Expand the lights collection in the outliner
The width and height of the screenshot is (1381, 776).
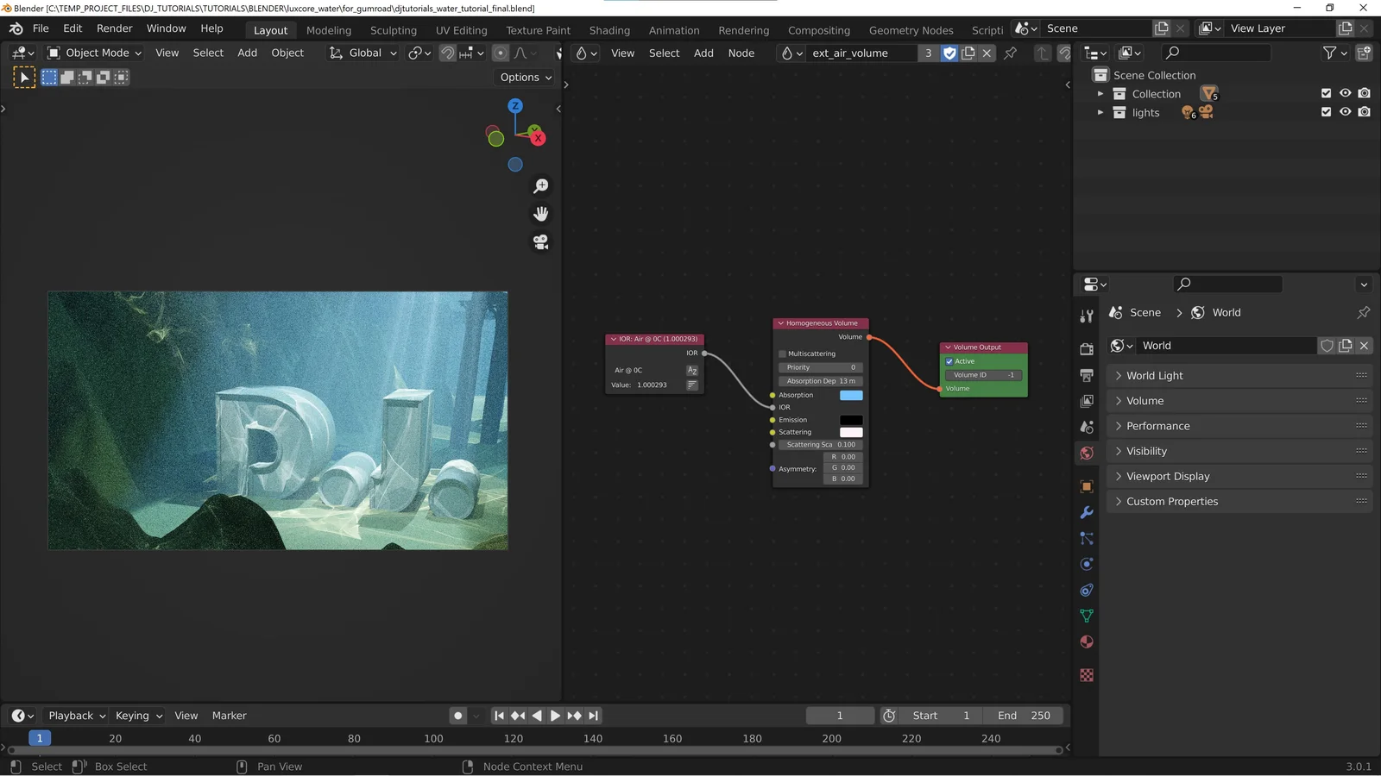click(x=1100, y=112)
